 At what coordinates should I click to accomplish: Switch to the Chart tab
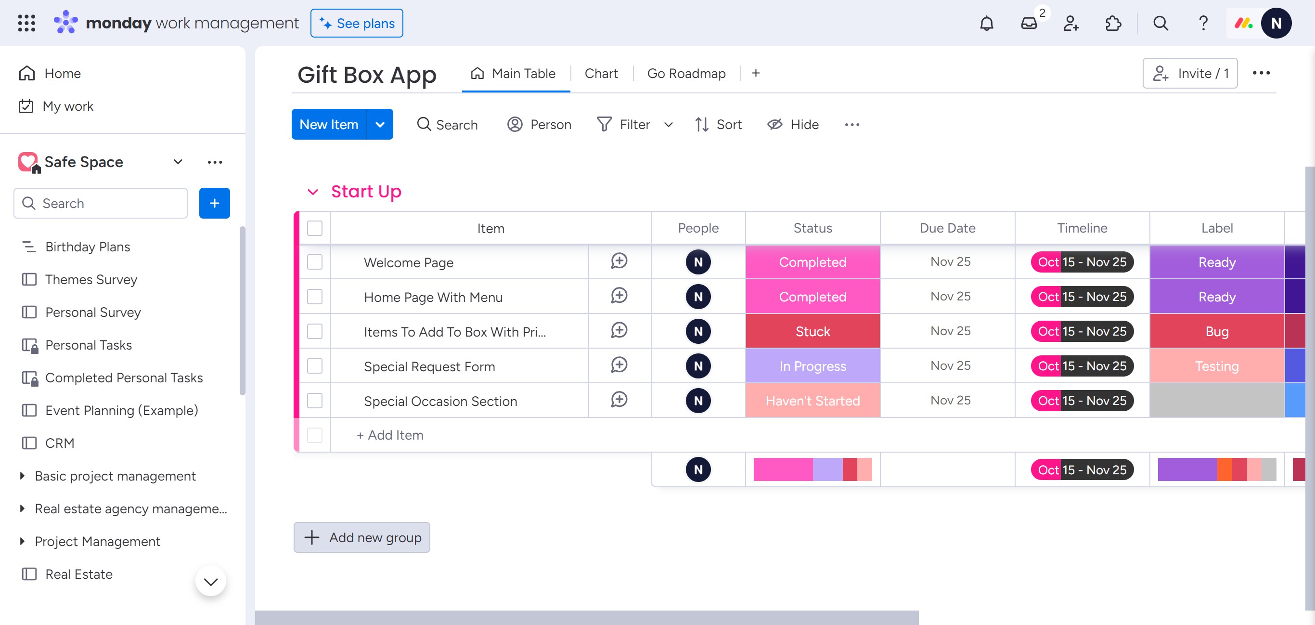pyautogui.click(x=601, y=74)
